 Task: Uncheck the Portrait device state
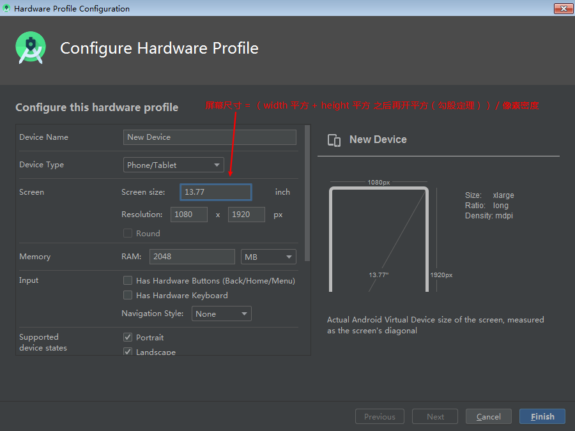[128, 337]
